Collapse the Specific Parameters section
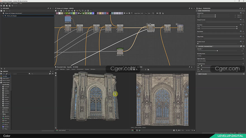This screenshot has height=138, width=246. pyautogui.click(x=197, y=47)
